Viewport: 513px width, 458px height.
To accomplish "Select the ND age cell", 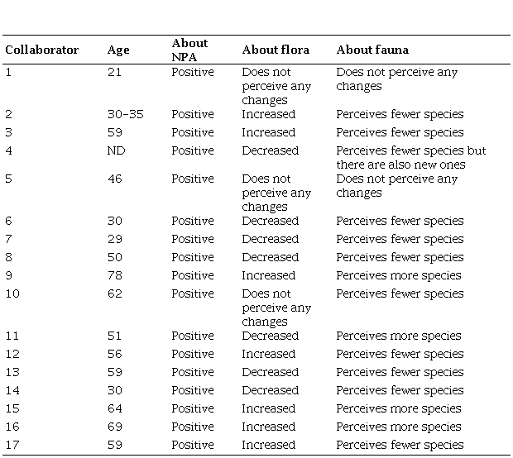I will [x=116, y=150].
